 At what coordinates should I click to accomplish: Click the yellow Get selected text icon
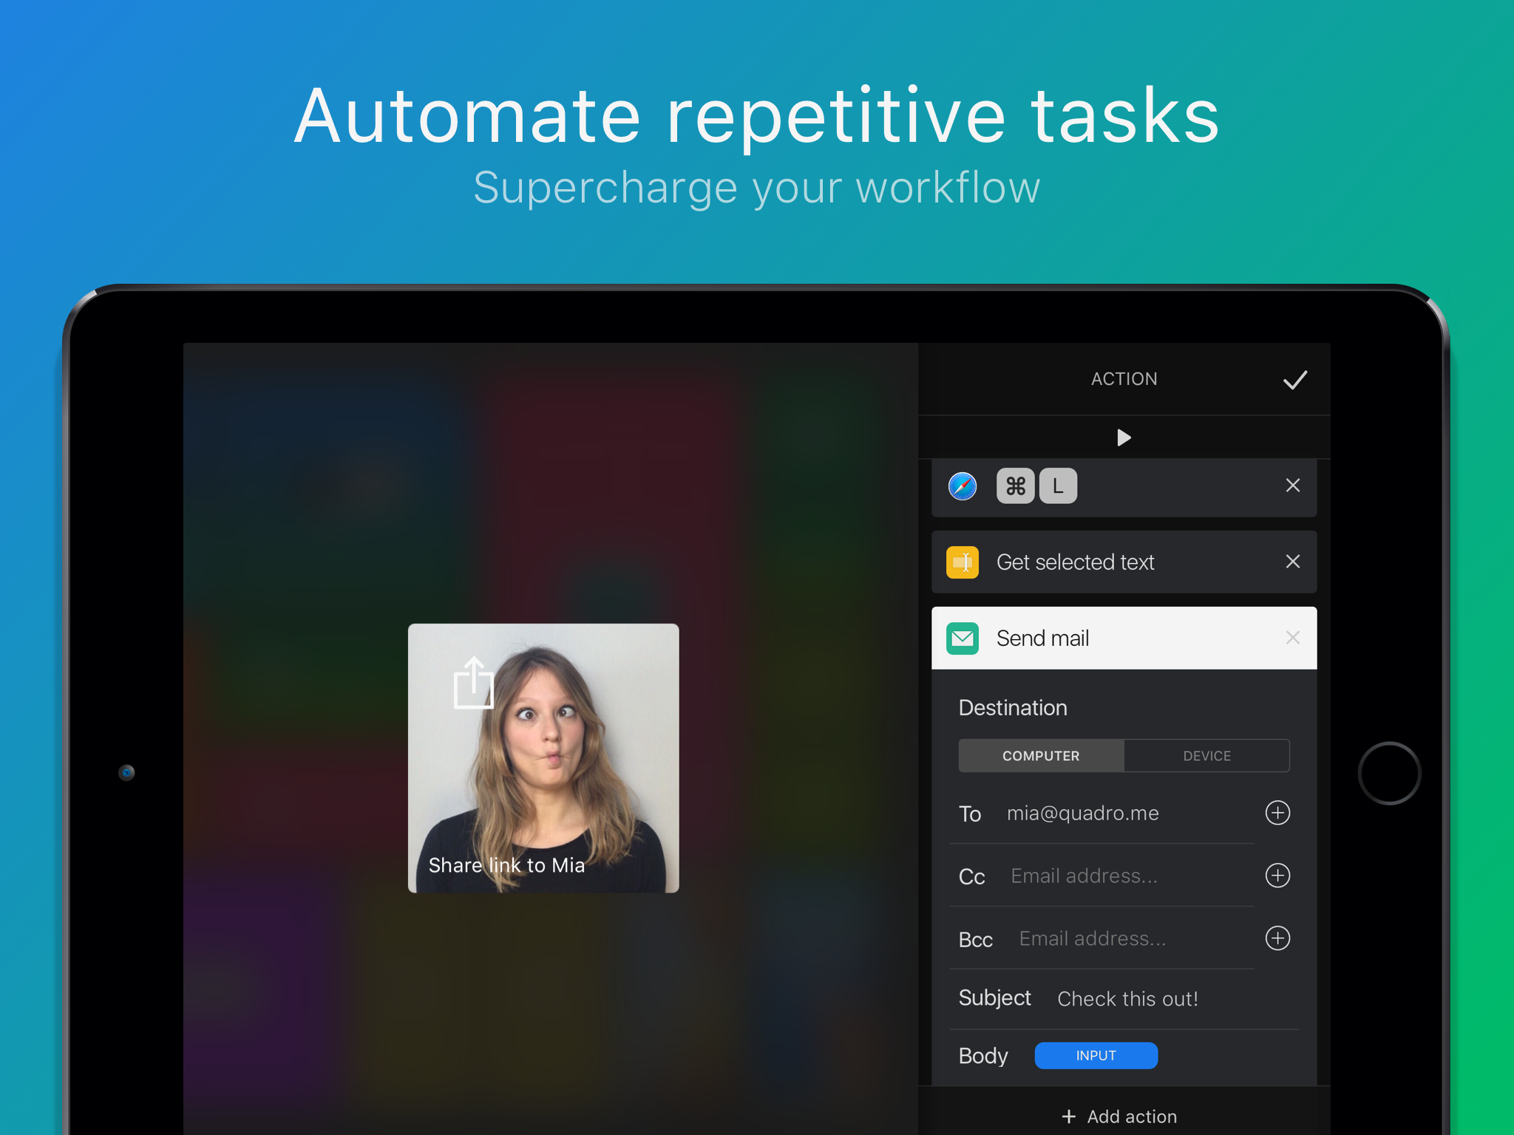[963, 562]
